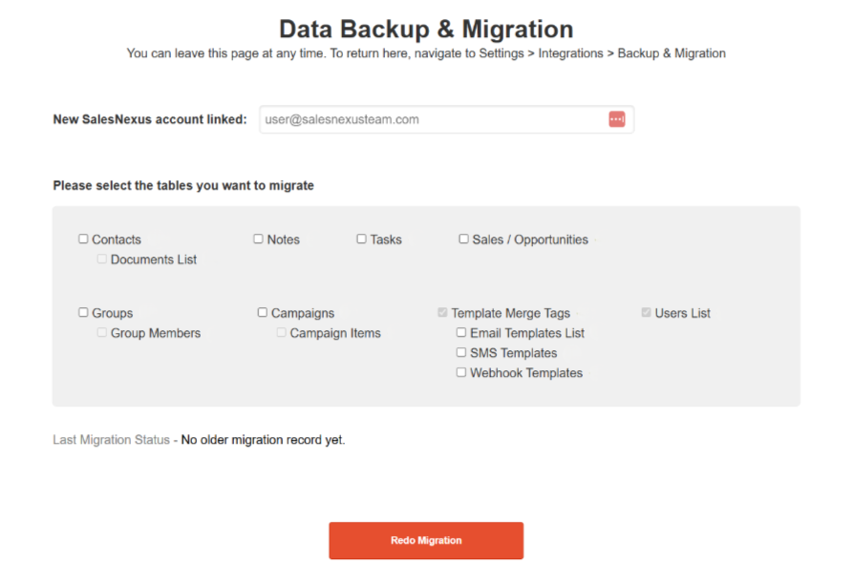The width and height of the screenshot is (853, 585).
Task: Enable the Tasks checkbox
Action: coord(361,239)
